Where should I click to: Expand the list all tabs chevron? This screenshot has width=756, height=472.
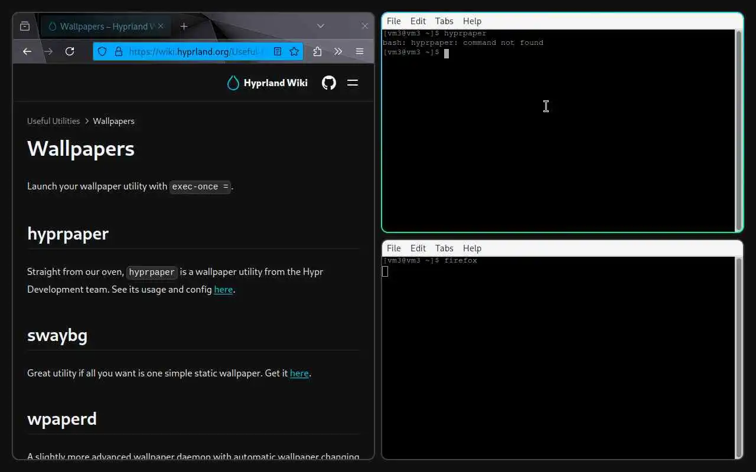click(321, 26)
